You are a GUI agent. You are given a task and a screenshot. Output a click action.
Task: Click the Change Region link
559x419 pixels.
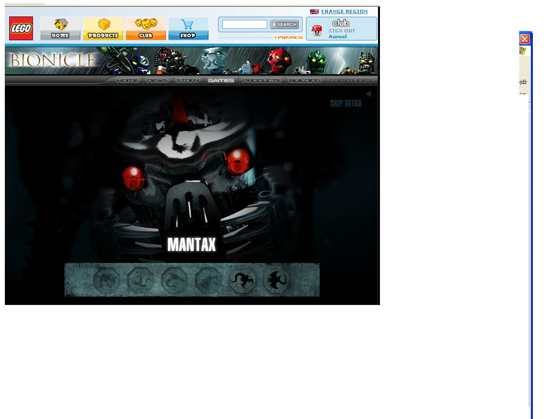tap(345, 12)
